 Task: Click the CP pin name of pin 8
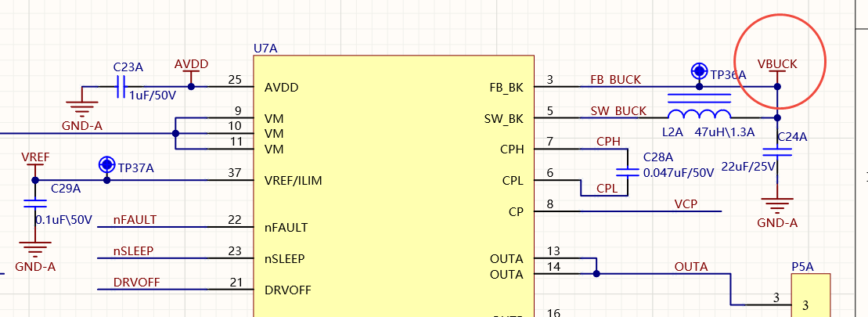pyautogui.click(x=516, y=212)
